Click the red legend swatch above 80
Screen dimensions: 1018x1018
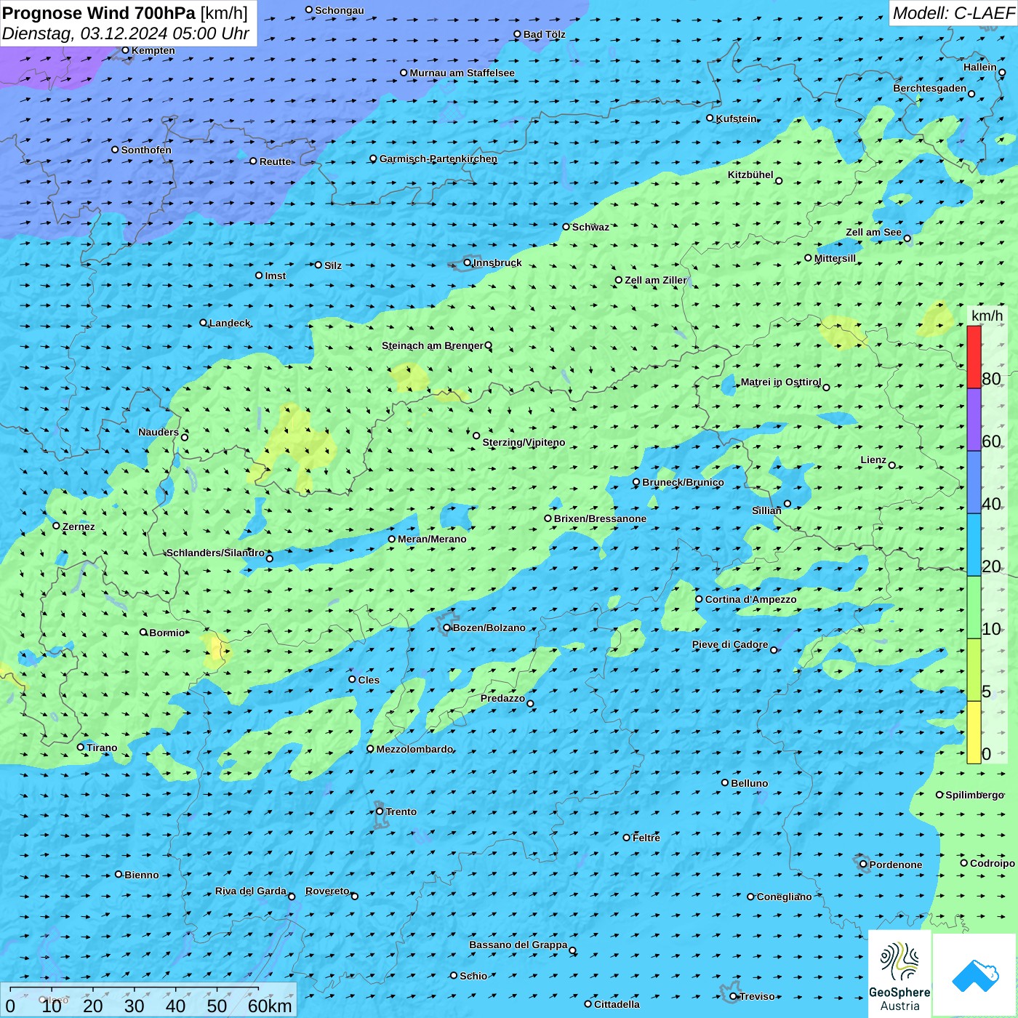tap(974, 357)
